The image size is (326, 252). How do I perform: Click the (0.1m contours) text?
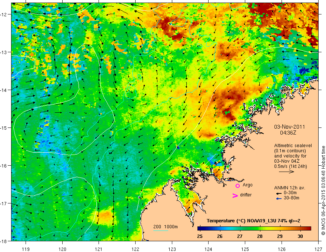tap(290, 151)
